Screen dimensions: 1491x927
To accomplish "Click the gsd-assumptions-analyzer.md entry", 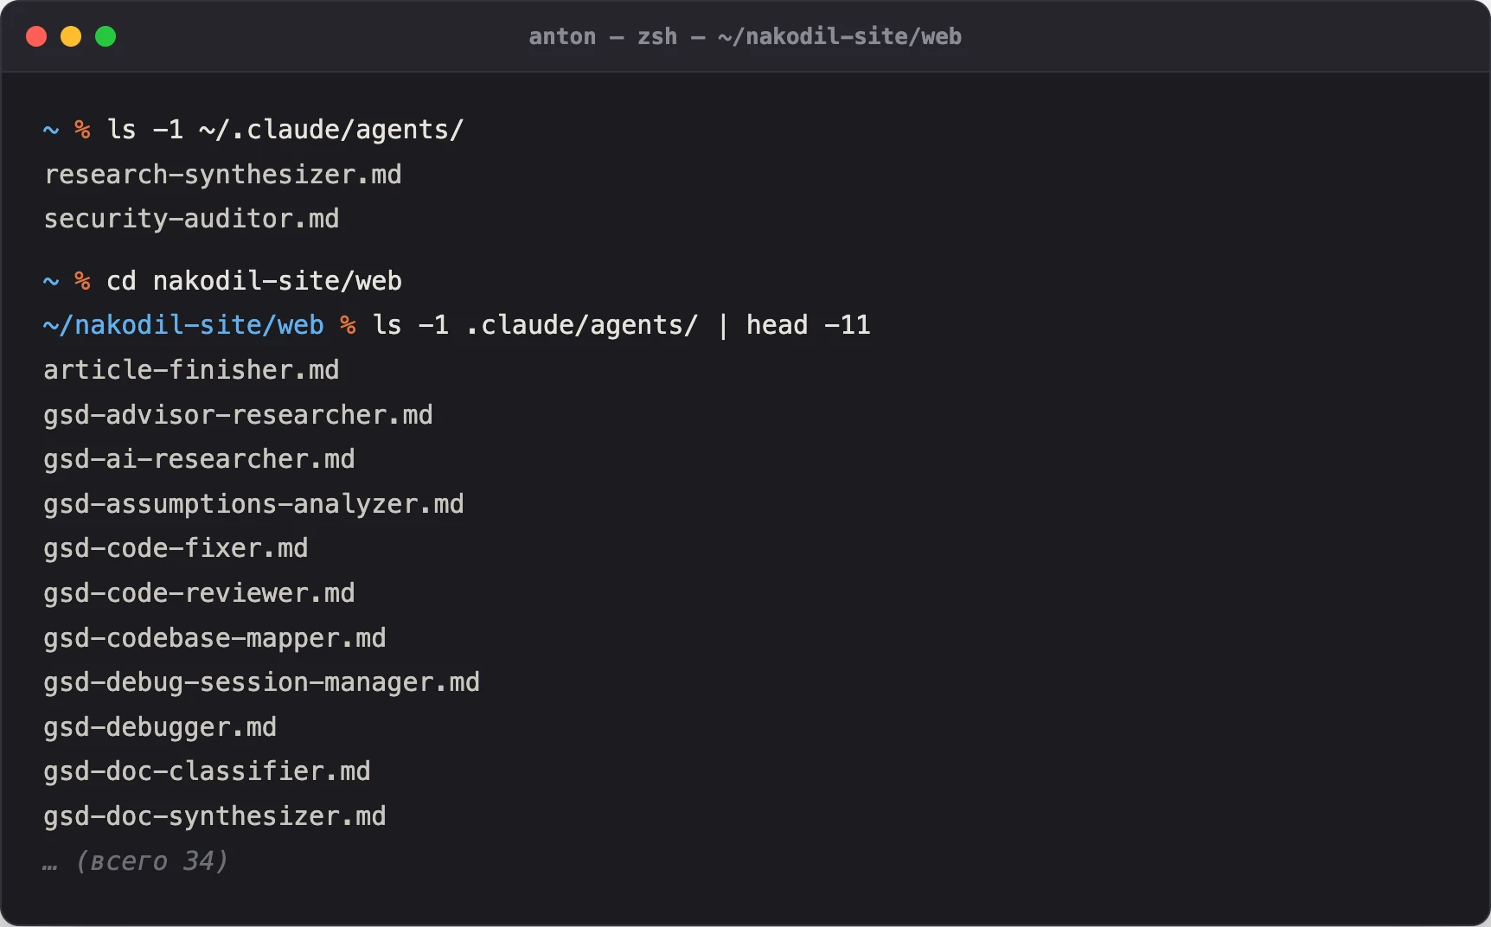I will point(254,504).
